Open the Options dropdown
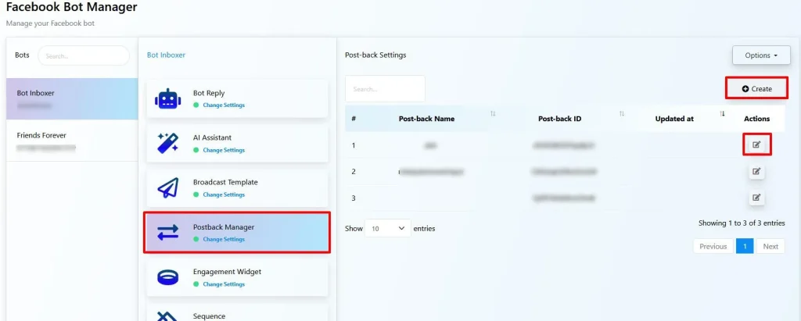 coord(761,55)
